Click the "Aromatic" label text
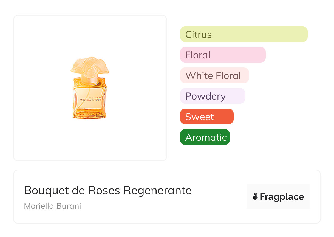Image resolution: width=334 pixels, height=237 pixels. pos(206,137)
